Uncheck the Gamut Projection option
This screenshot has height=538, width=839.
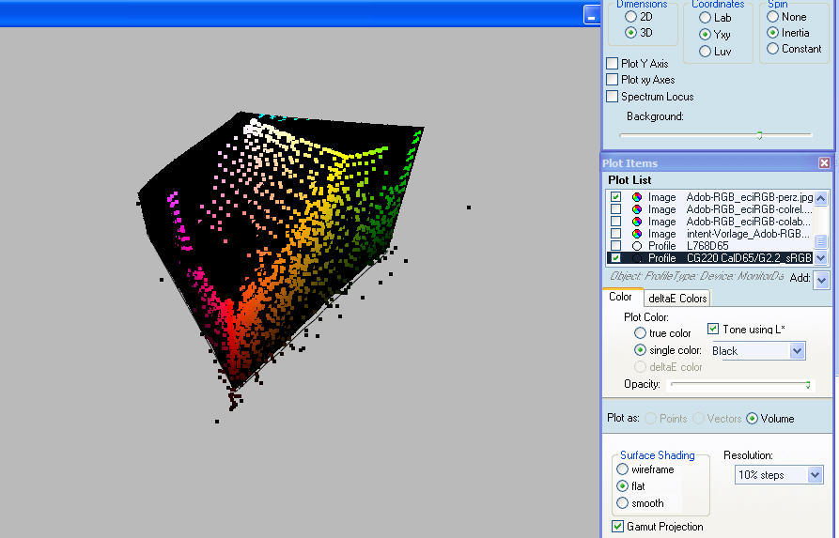(618, 527)
